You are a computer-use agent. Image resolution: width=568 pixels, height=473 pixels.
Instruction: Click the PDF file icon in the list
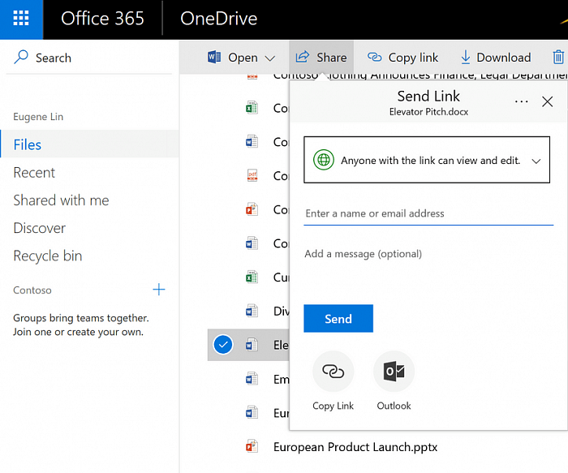[x=252, y=176]
